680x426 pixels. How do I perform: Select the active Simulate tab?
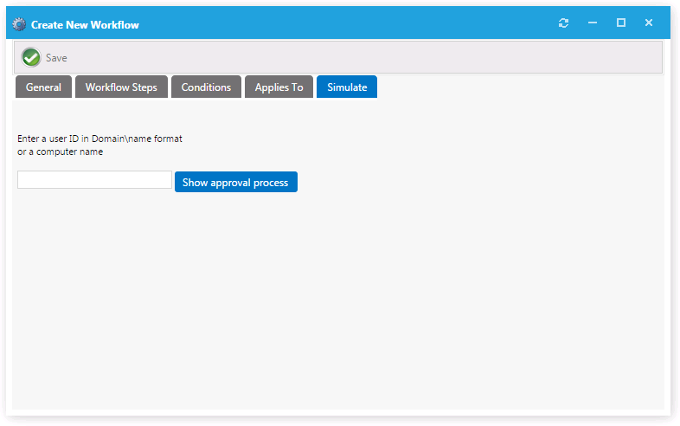pyautogui.click(x=347, y=87)
